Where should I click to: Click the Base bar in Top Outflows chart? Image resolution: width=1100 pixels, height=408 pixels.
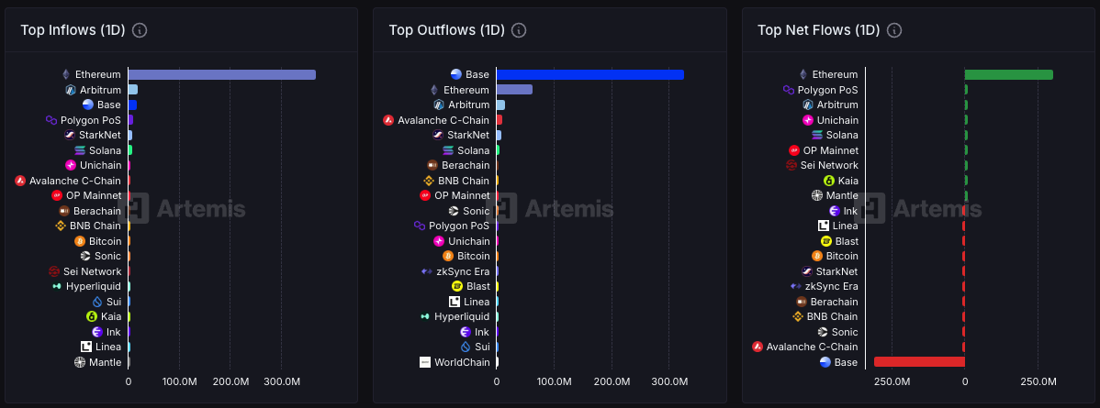coord(590,74)
